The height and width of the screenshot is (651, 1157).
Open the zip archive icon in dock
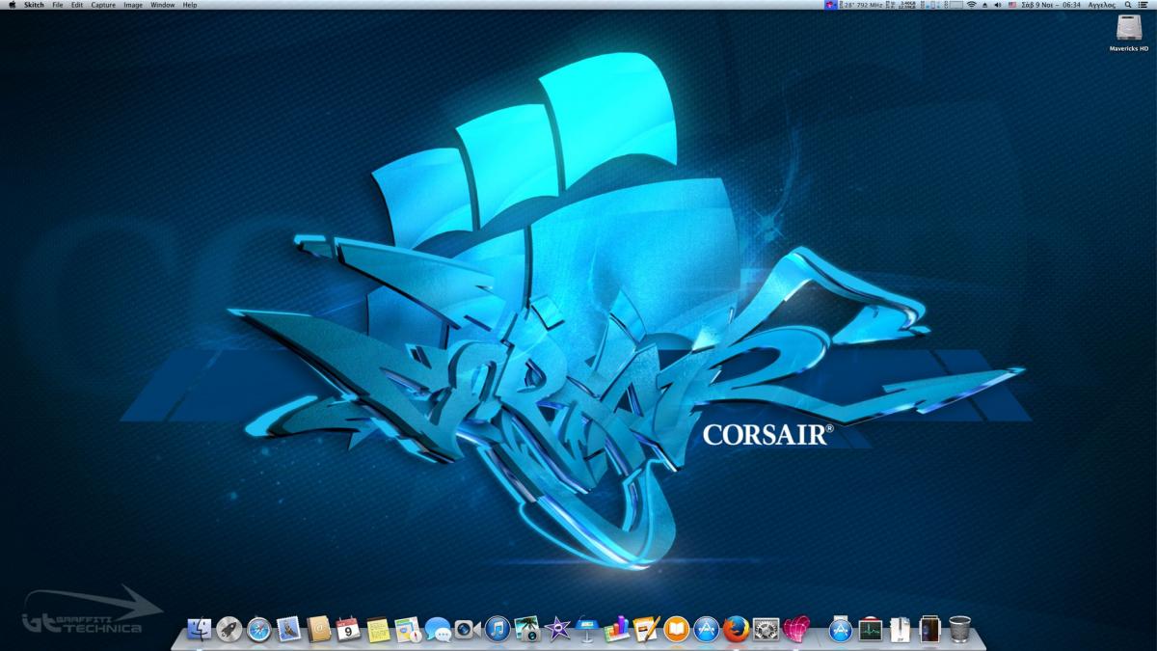[x=901, y=630]
